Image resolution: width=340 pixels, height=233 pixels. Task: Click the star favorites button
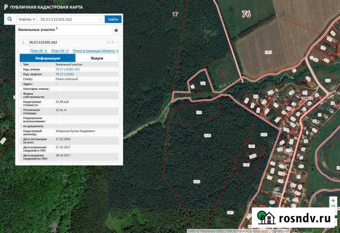coord(116,31)
